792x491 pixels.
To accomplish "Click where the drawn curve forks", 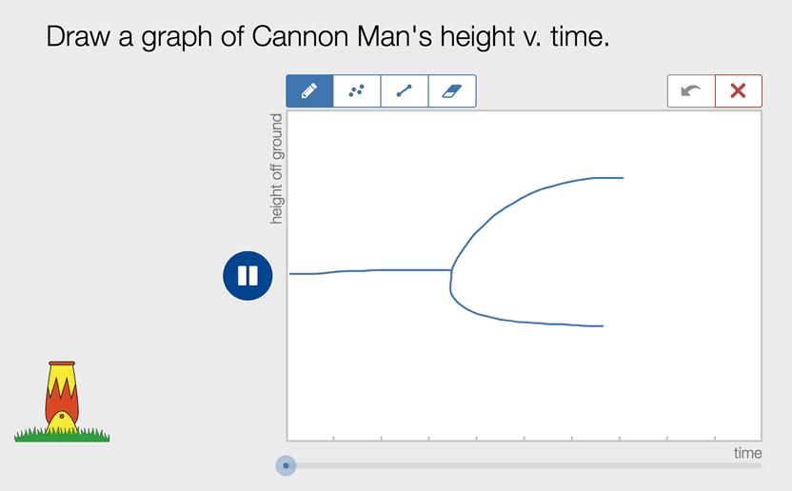I will [x=450, y=271].
